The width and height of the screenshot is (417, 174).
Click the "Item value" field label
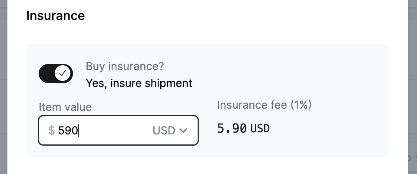pyautogui.click(x=65, y=107)
